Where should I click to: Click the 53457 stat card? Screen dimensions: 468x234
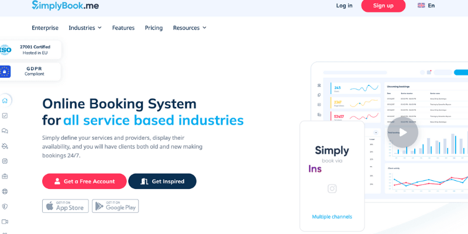click(356, 116)
